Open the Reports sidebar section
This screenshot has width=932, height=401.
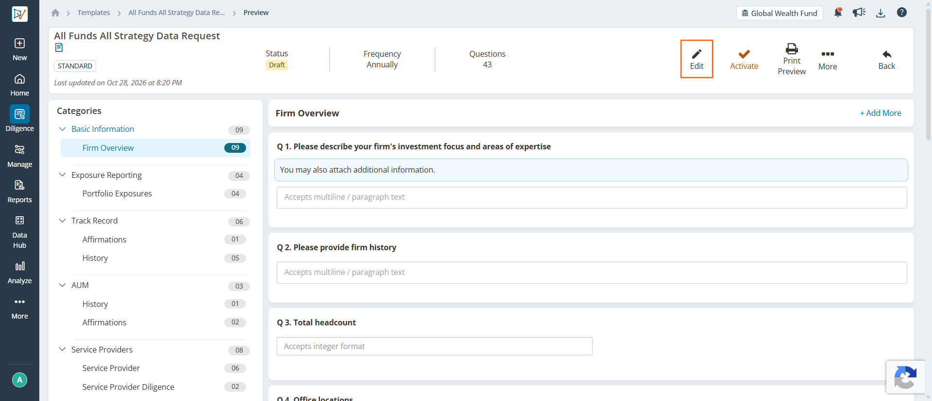tap(19, 192)
